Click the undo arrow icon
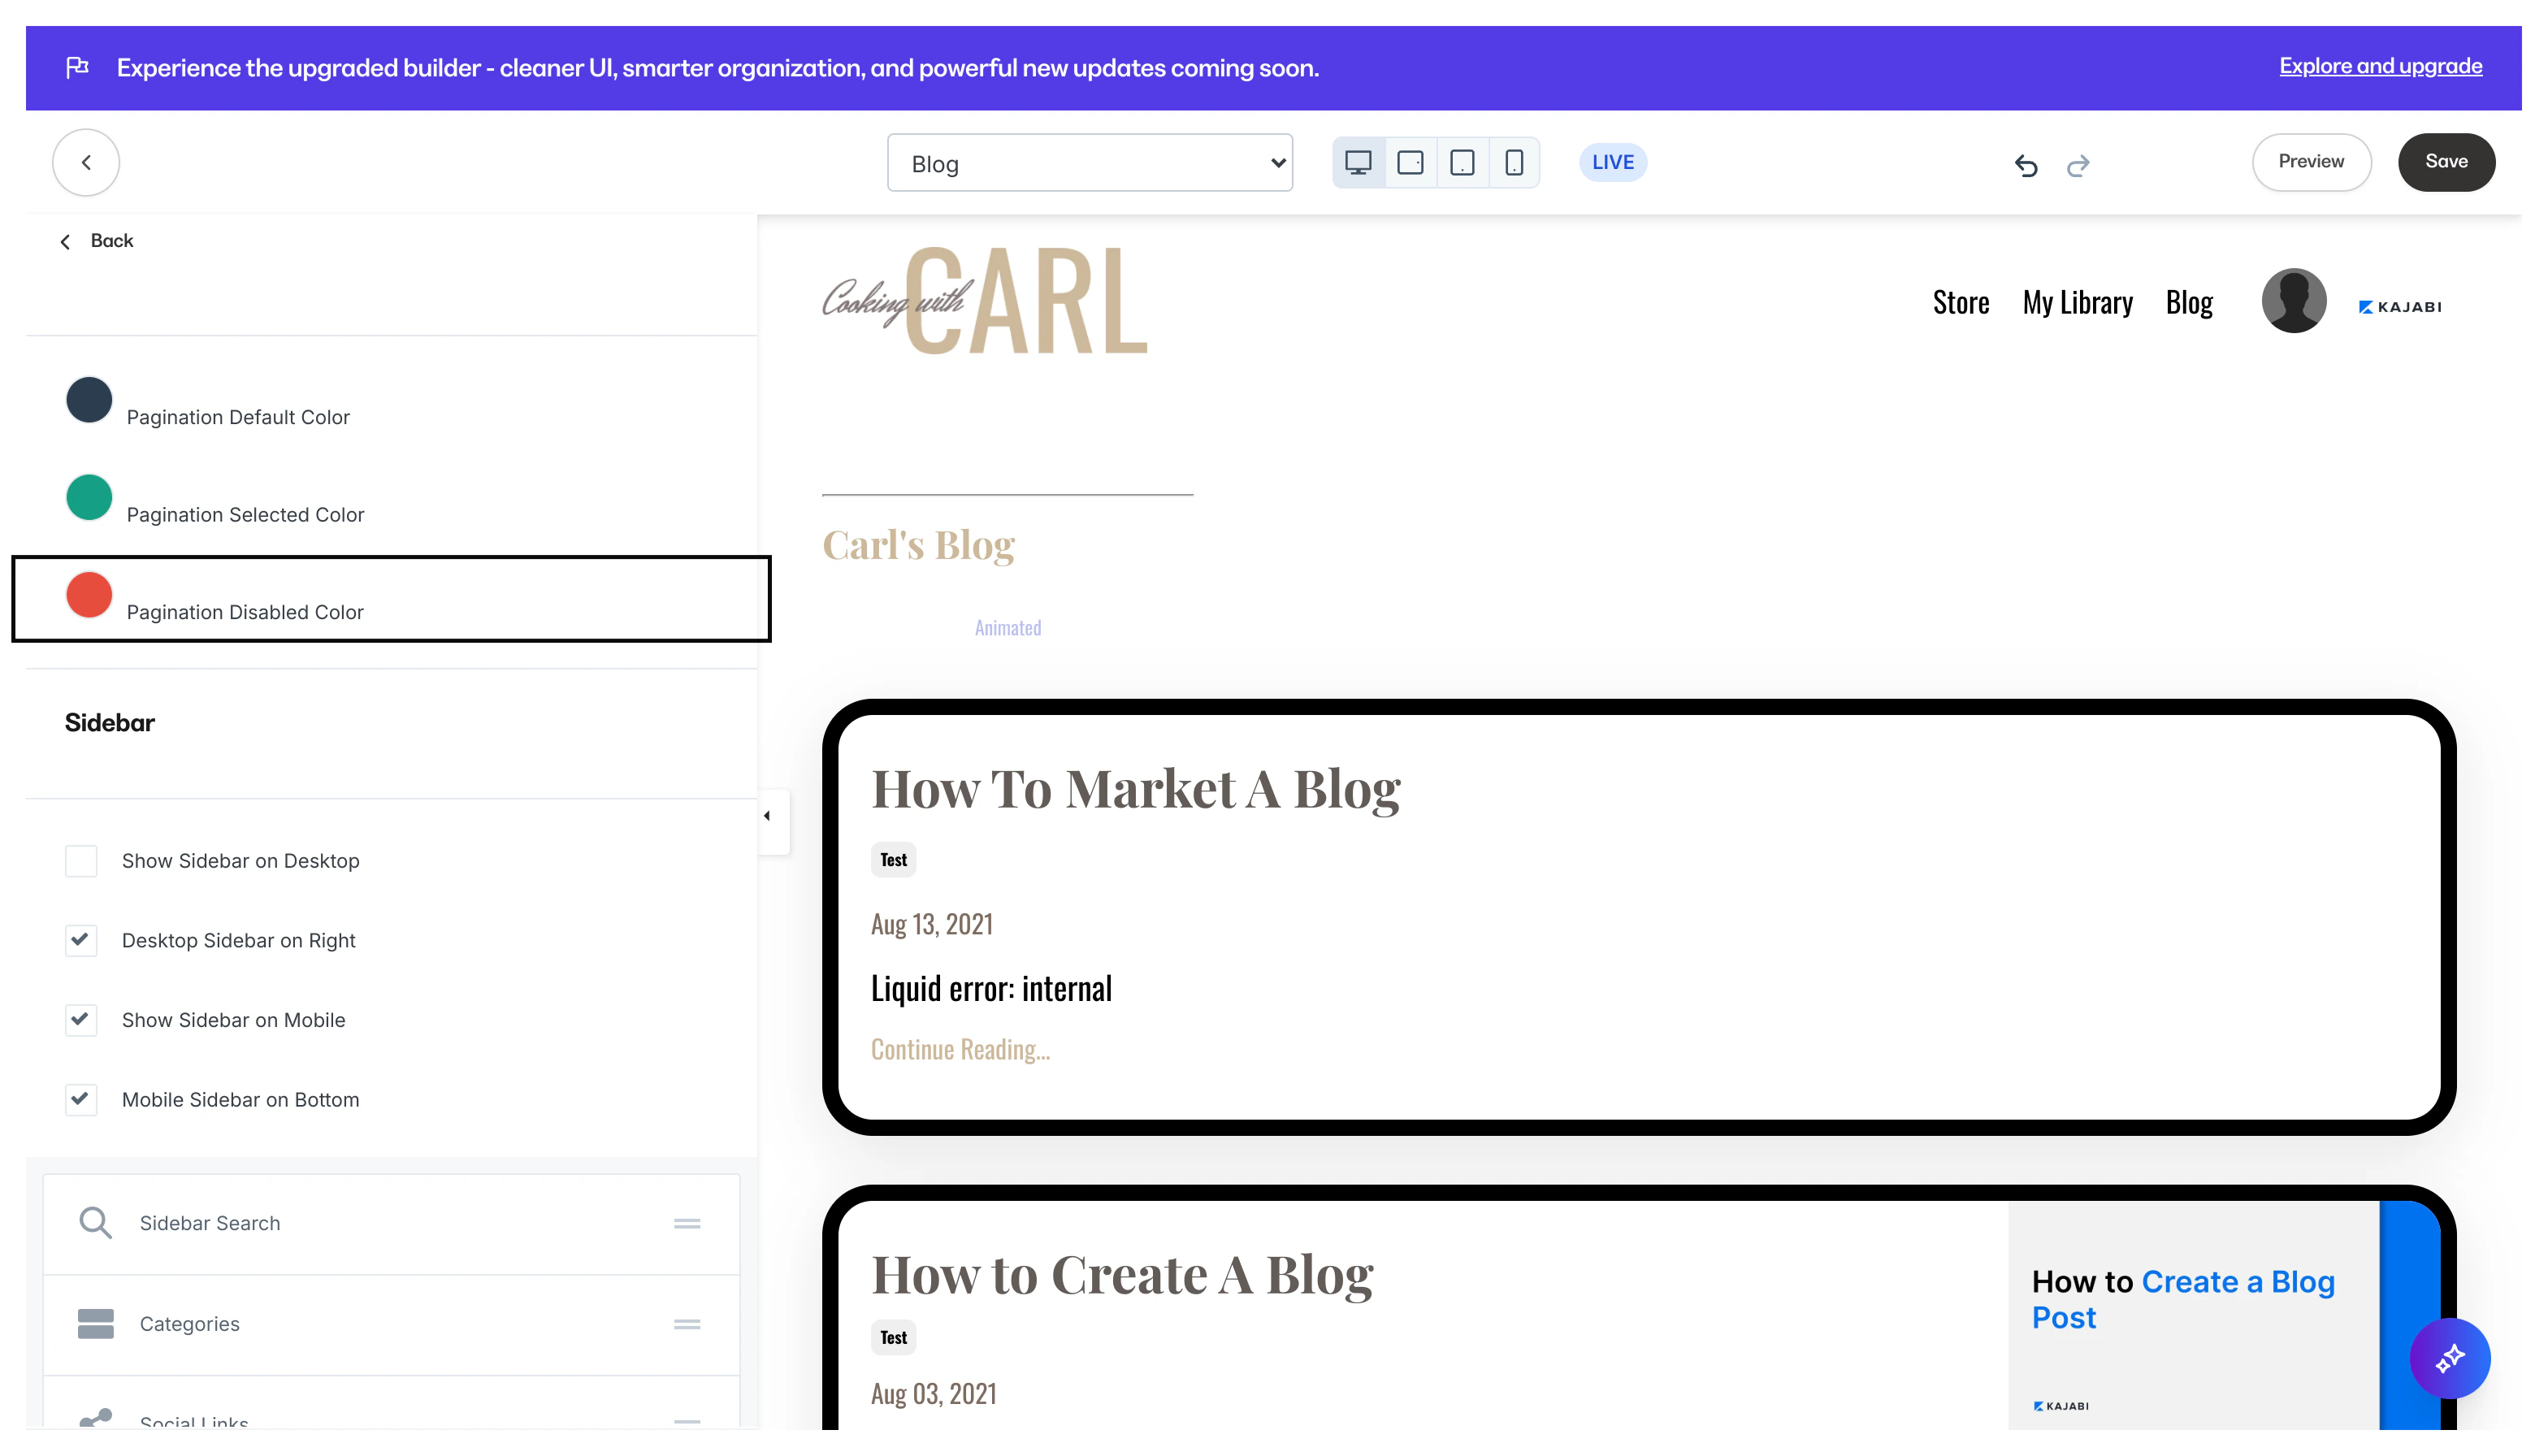 point(2027,166)
